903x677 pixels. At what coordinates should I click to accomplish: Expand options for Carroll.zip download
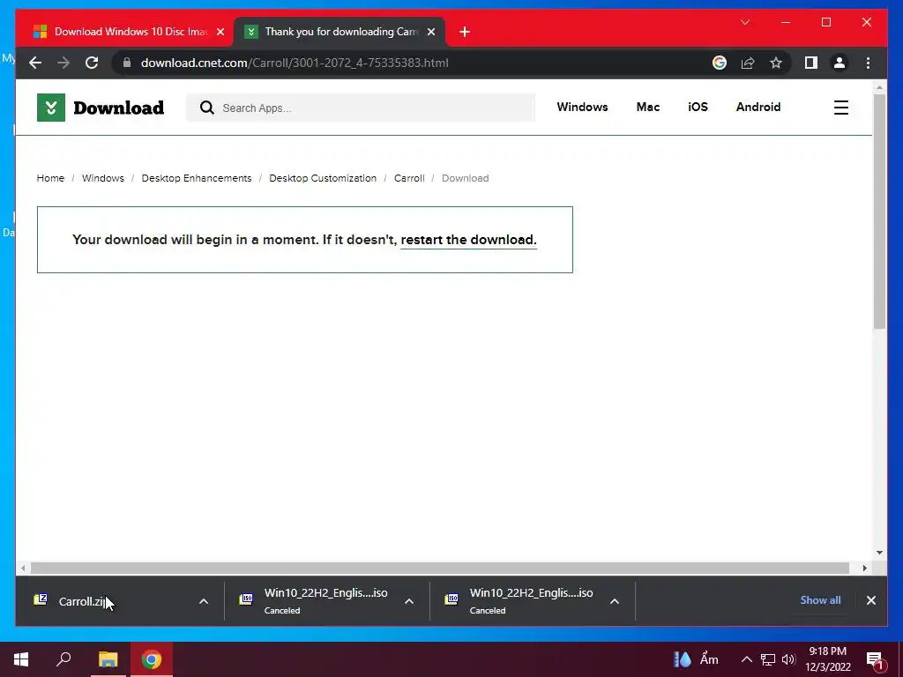tap(204, 601)
